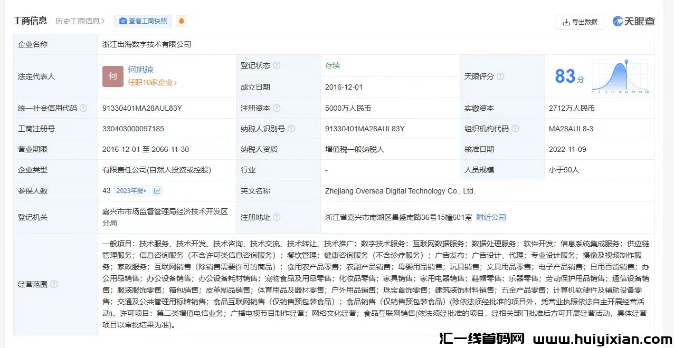Click the help icon beside 经营范围

[x=54, y=284]
